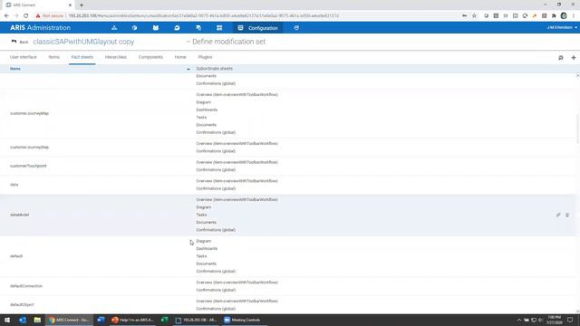
Task: Open the second ARIS header icon
Action: coord(134,28)
